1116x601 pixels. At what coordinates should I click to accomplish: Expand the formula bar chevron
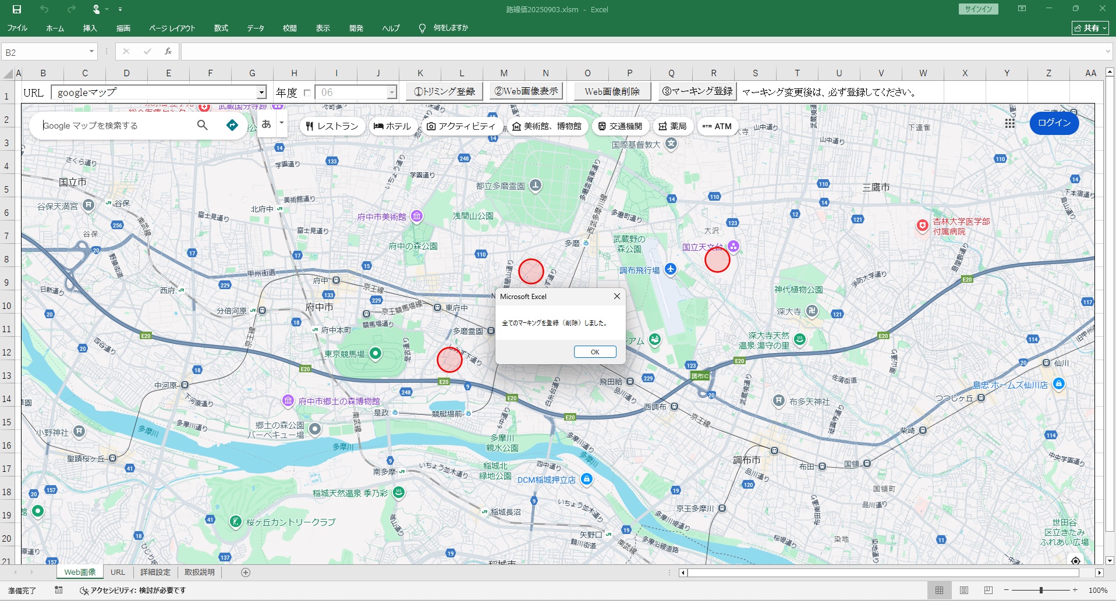click(x=1108, y=52)
